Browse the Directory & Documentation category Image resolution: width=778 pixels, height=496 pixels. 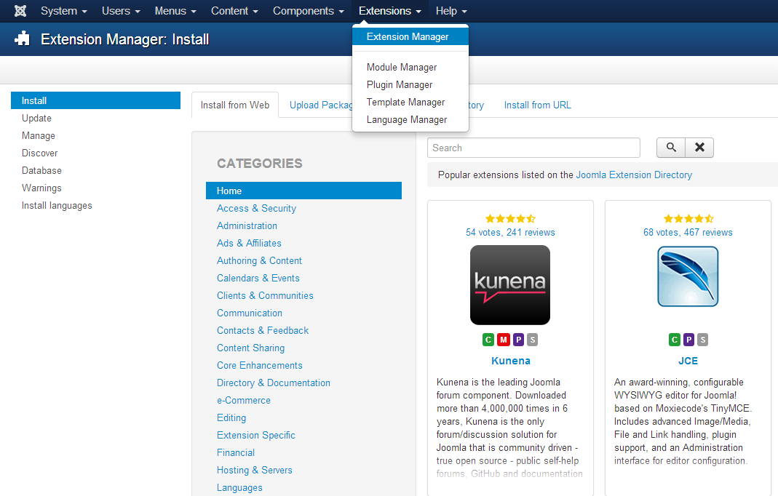274,383
